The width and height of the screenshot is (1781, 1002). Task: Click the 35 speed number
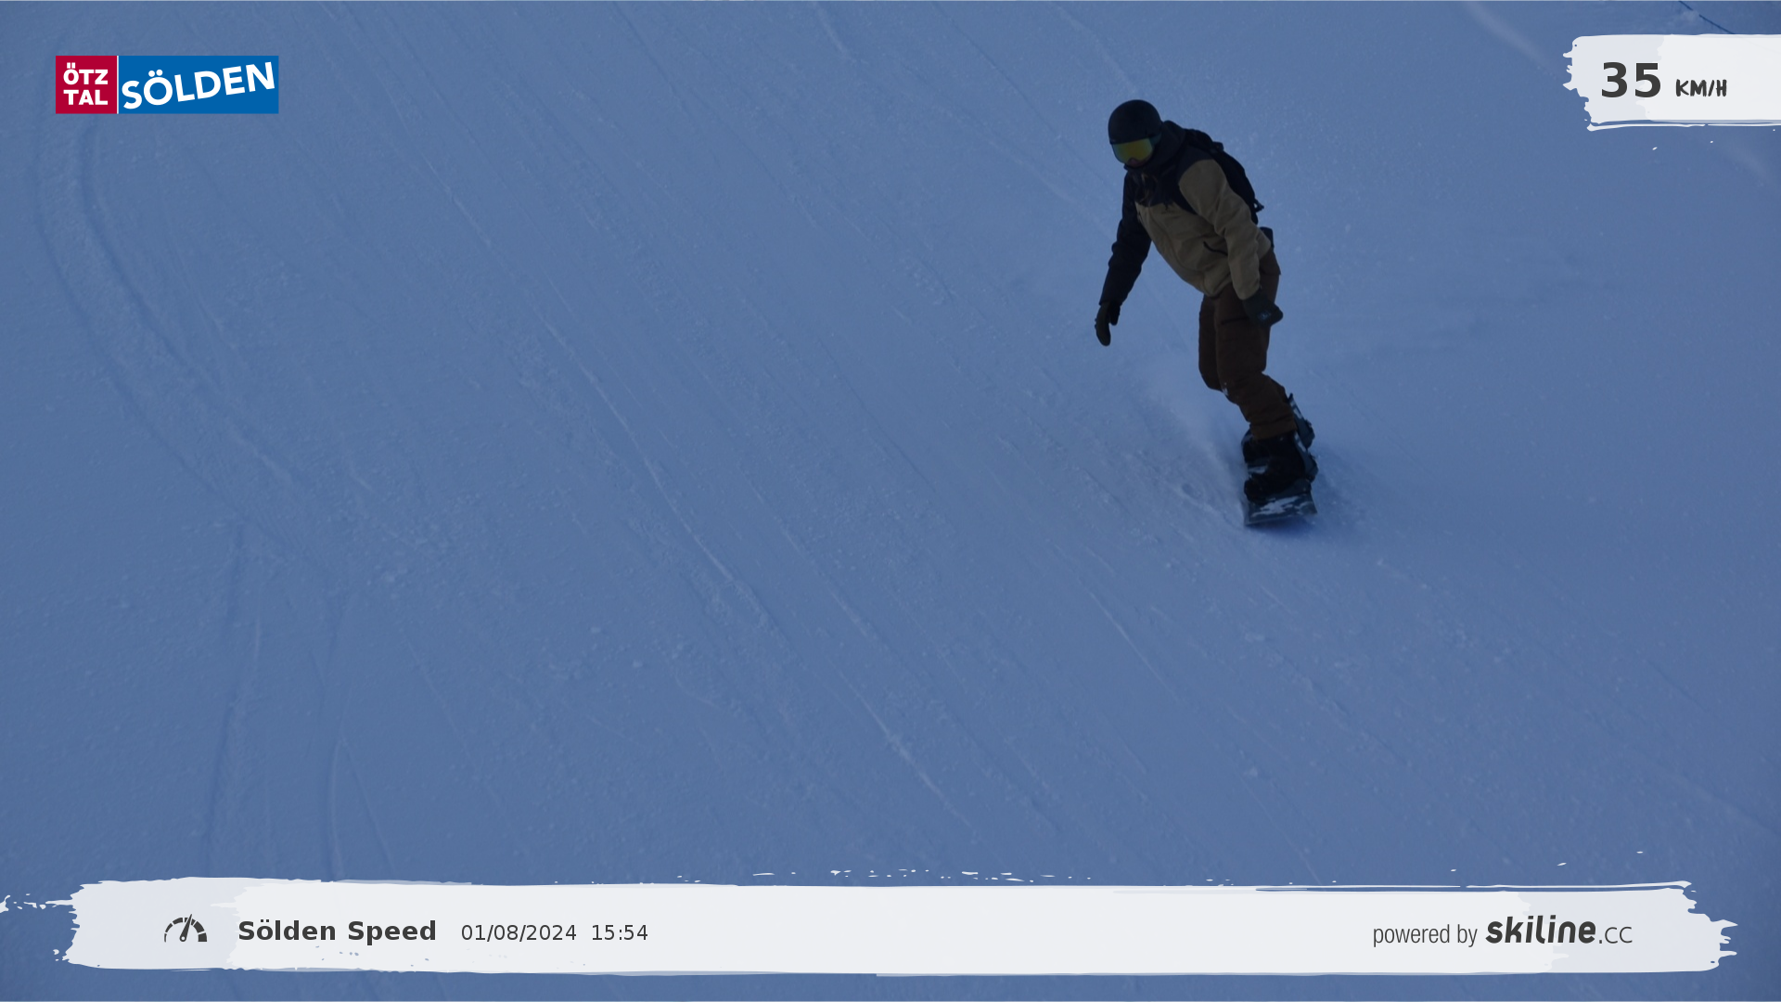point(1631,82)
